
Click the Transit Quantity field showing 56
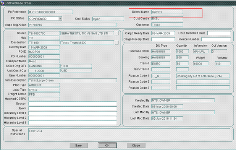coord(182,63)
